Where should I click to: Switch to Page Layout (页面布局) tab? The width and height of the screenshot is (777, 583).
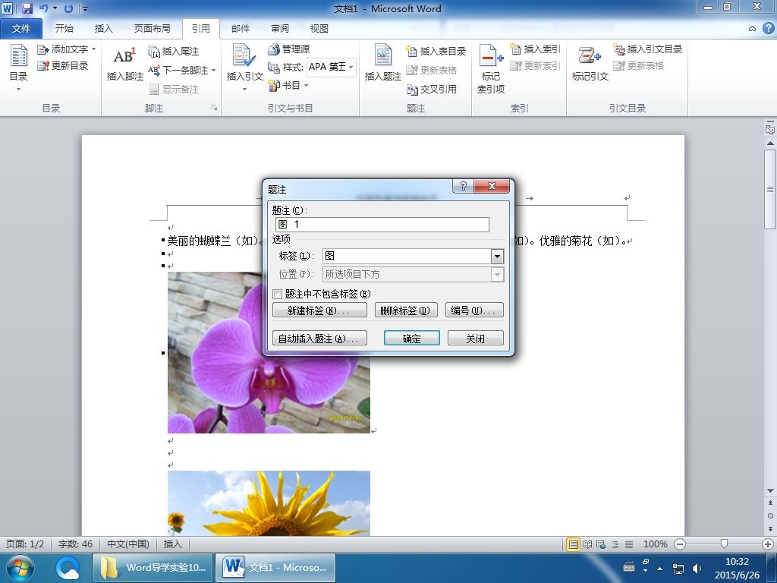(x=152, y=29)
